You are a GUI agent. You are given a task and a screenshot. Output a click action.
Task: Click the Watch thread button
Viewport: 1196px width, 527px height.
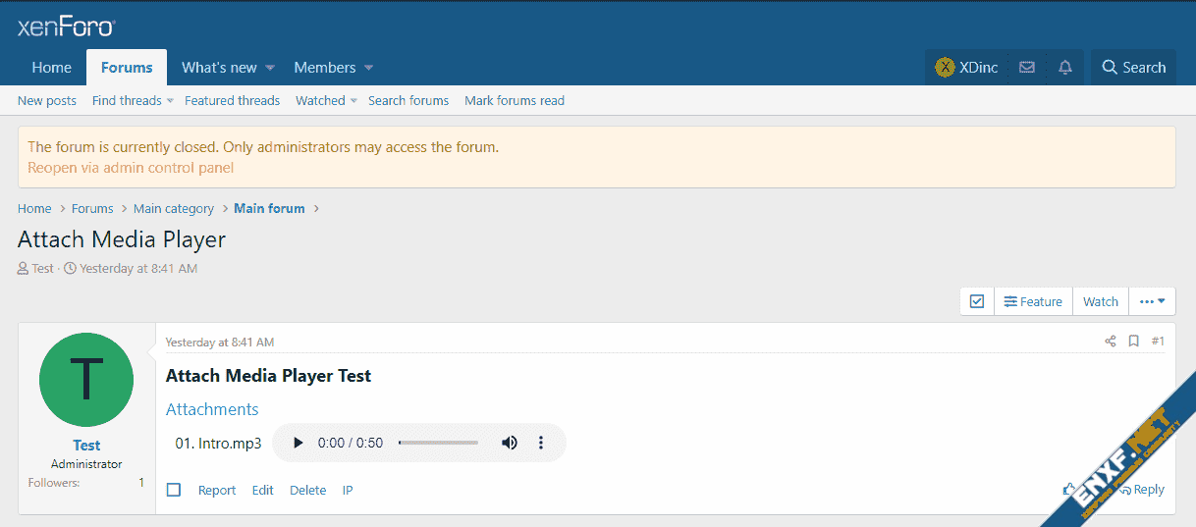click(1100, 301)
